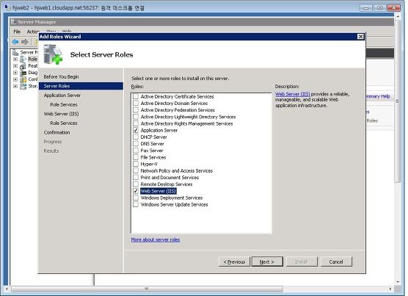Go to Application Server wizard step
The width and height of the screenshot is (408, 296).
tap(62, 95)
